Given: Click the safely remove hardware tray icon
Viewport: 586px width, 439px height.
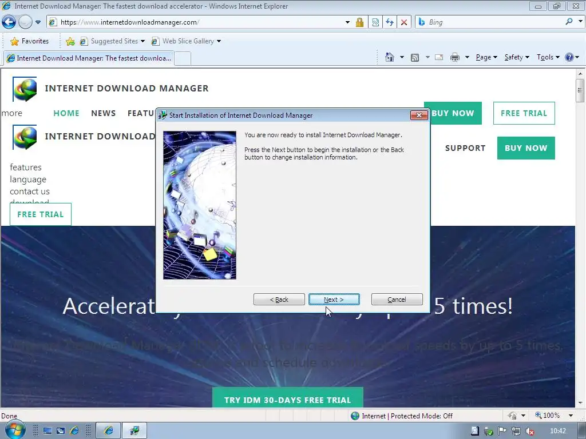Looking at the screenshot, I should [x=488, y=432].
